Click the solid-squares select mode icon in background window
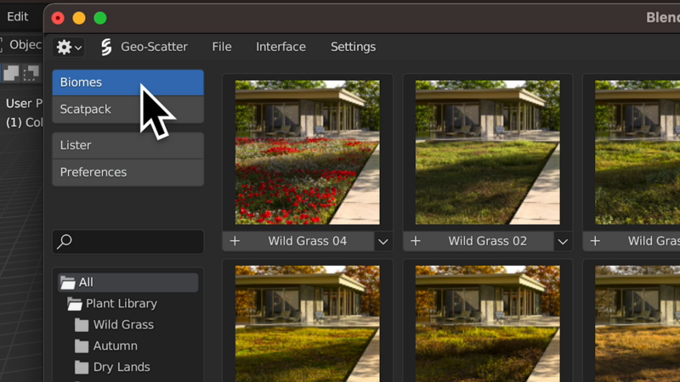 click(x=11, y=73)
